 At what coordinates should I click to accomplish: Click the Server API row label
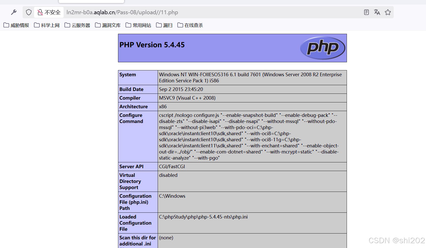click(131, 167)
